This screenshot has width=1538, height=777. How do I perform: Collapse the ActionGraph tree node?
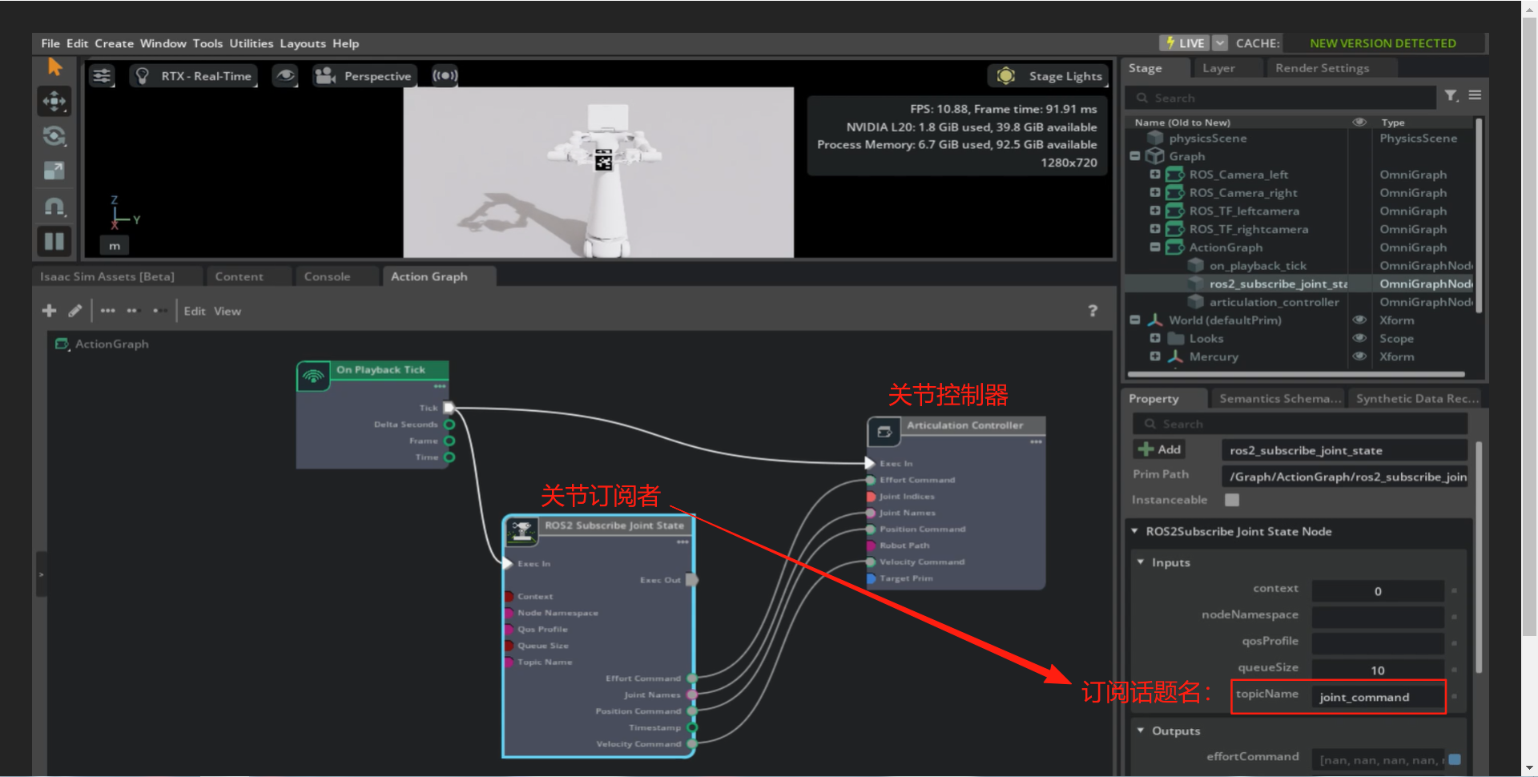[1155, 247]
